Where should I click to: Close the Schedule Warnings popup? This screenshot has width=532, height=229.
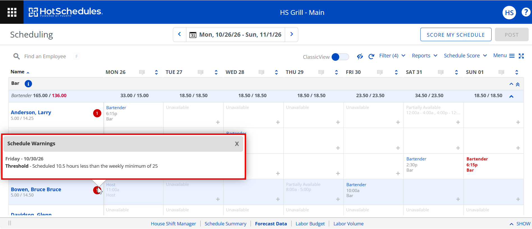(237, 144)
